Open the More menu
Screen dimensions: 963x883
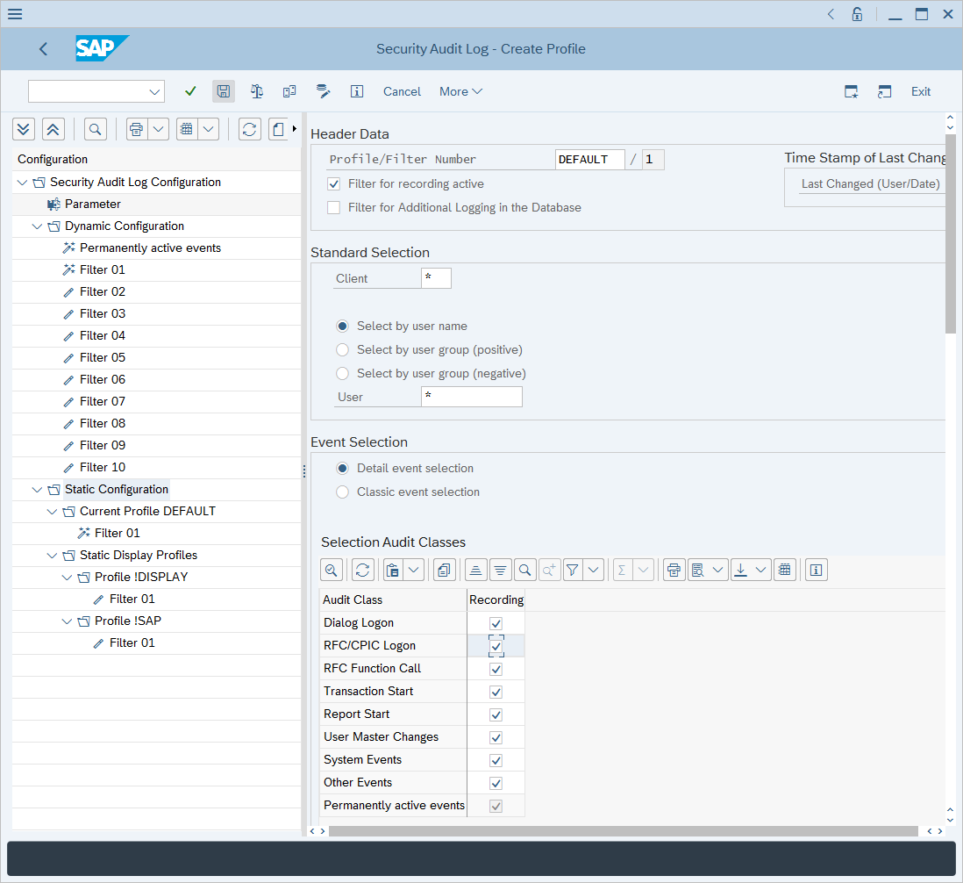pyautogui.click(x=460, y=91)
